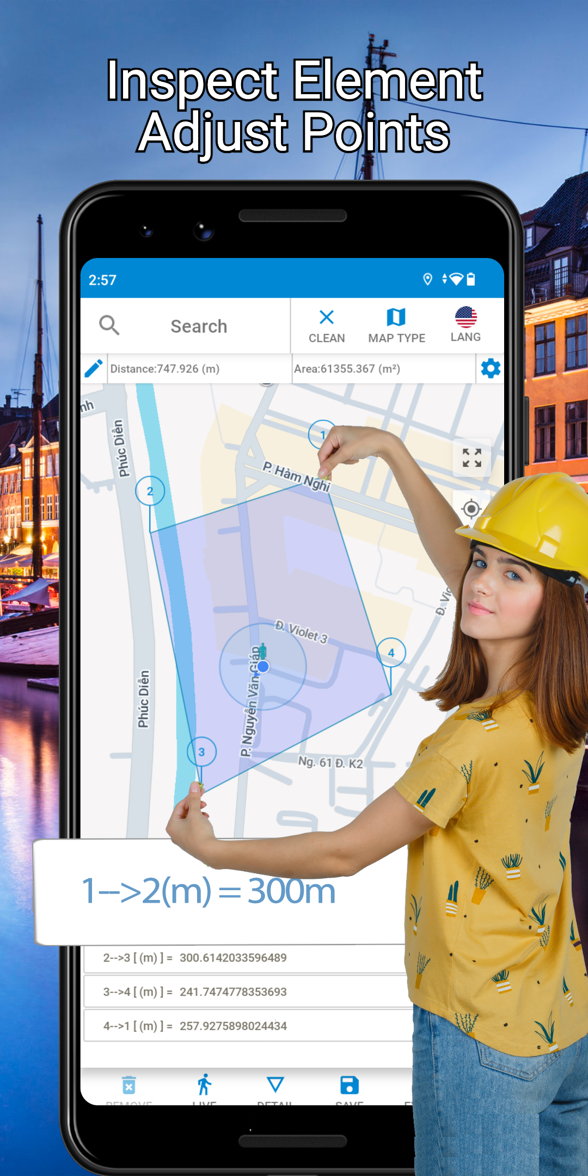This screenshot has height=1176, width=588.
Task: Select map point marker 3
Action: pos(201,752)
